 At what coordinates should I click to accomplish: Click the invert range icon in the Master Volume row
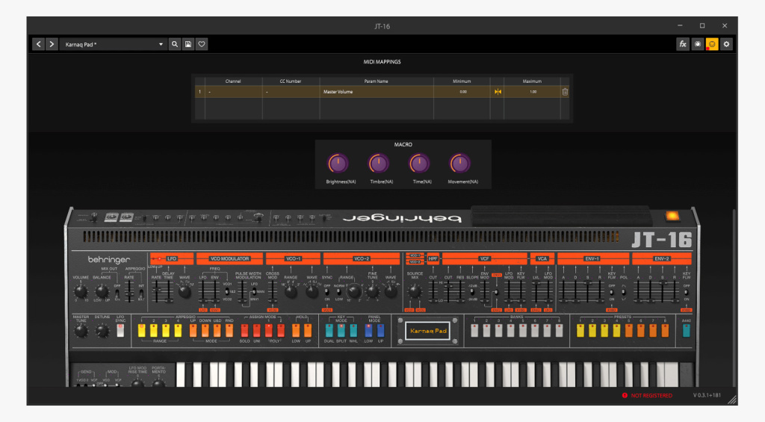(x=498, y=92)
